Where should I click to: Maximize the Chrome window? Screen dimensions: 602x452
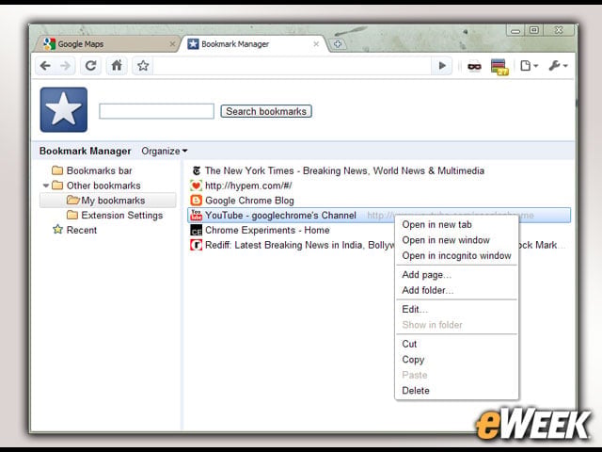533,30
